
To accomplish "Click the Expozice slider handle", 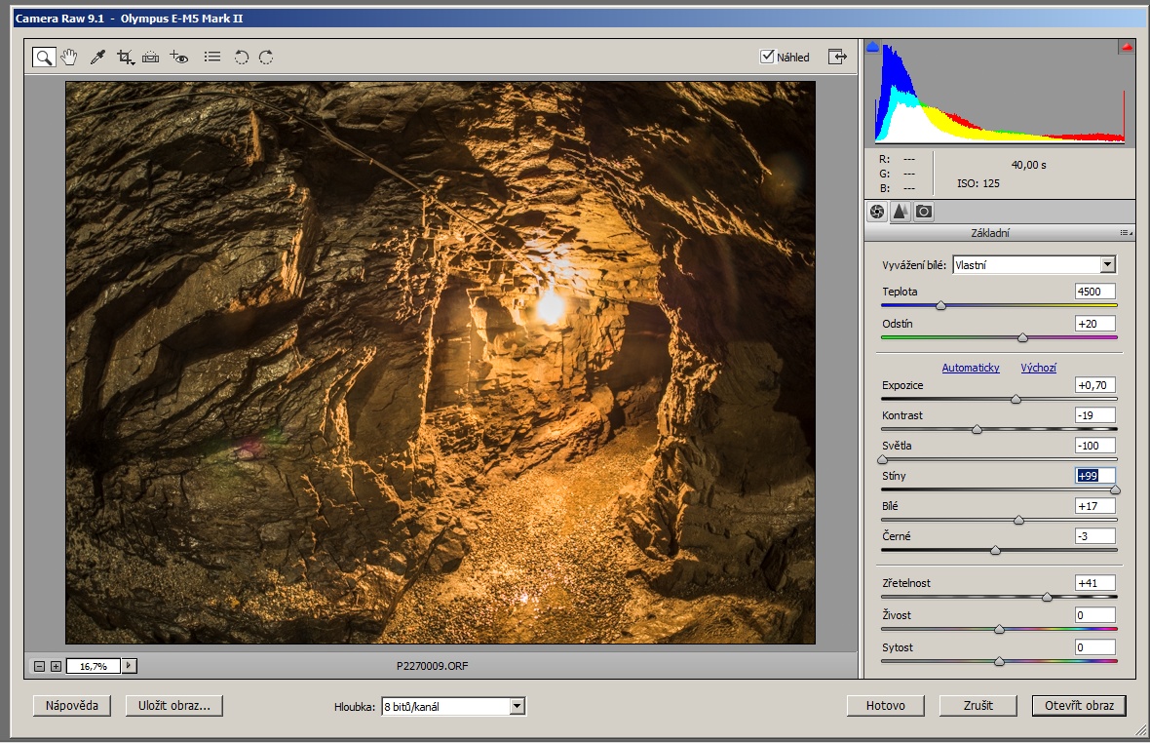I will (x=1016, y=399).
